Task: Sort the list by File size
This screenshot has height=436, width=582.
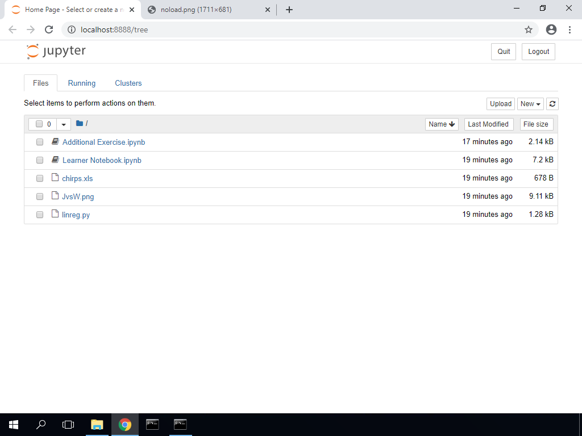Action: pos(537,124)
